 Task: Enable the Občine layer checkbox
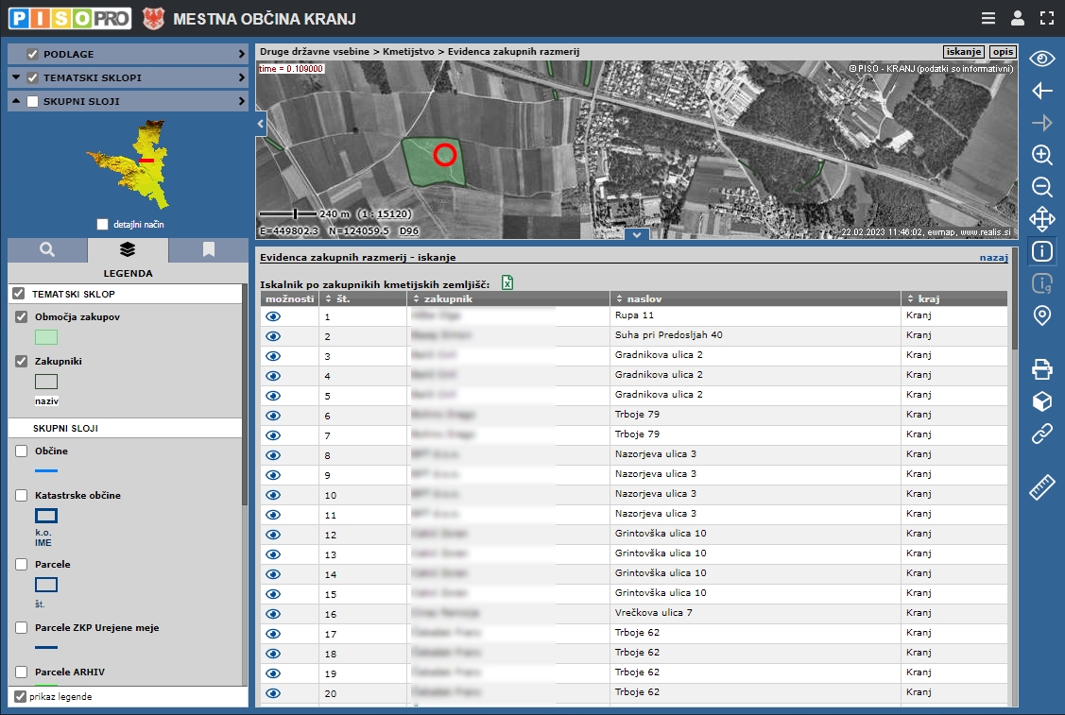pos(22,451)
